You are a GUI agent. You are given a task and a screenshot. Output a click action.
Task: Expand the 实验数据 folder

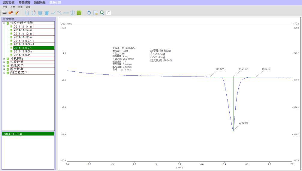4,62
